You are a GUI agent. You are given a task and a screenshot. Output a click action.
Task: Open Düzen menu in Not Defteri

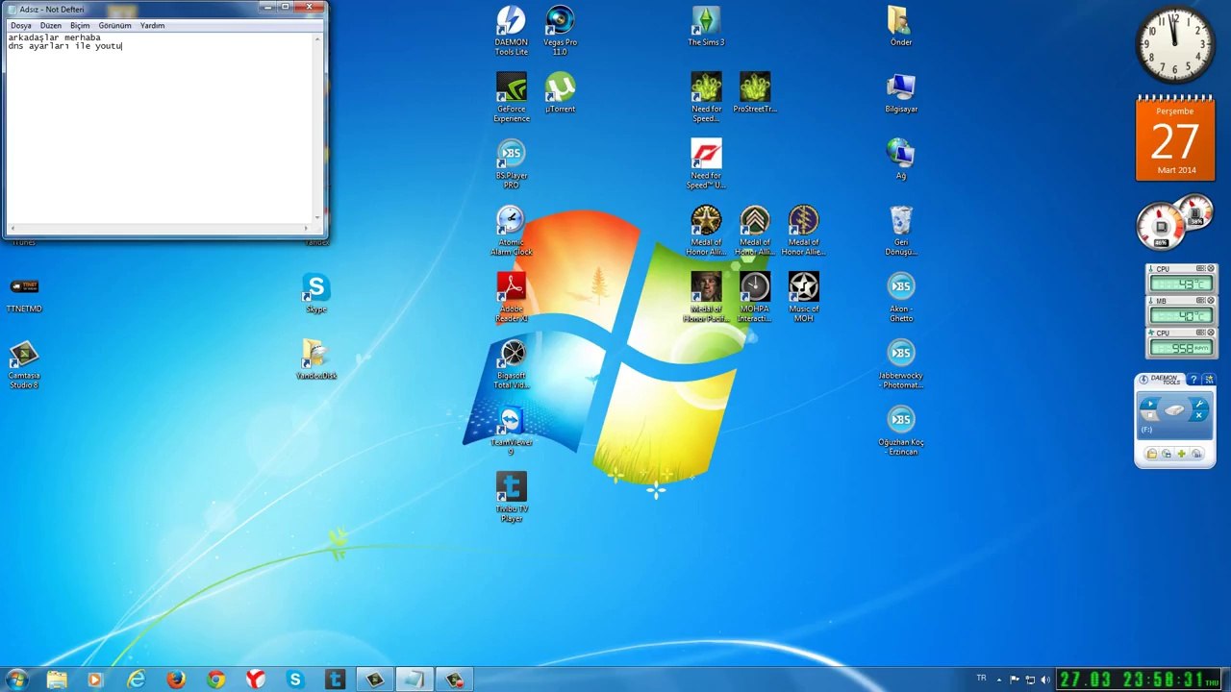[51, 25]
